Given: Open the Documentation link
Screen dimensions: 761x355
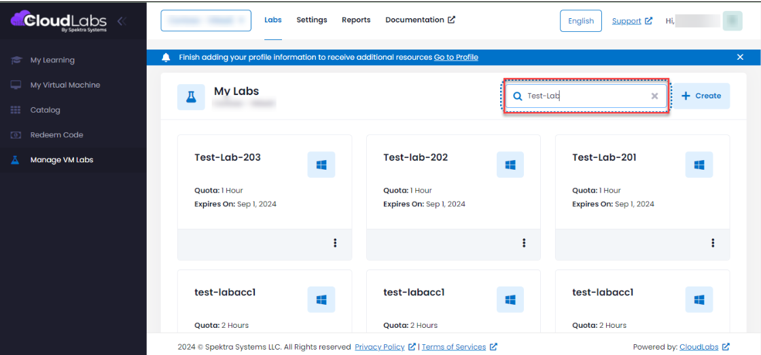Looking at the screenshot, I should tap(421, 20).
